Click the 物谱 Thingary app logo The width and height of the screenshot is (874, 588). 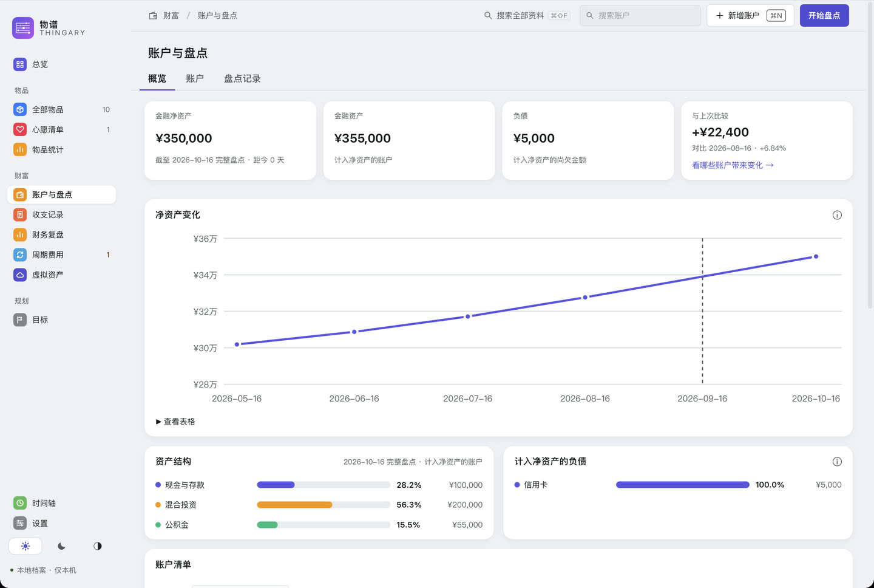coord(23,27)
